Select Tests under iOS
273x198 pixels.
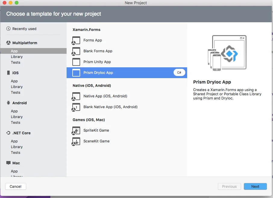15,93
